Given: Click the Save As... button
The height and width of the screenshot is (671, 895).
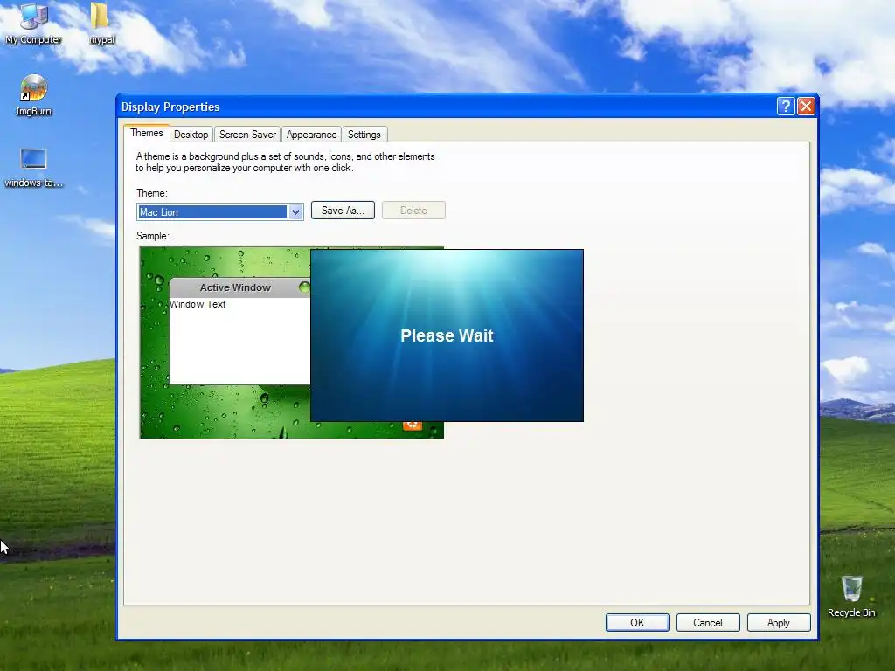Looking at the screenshot, I should point(343,210).
